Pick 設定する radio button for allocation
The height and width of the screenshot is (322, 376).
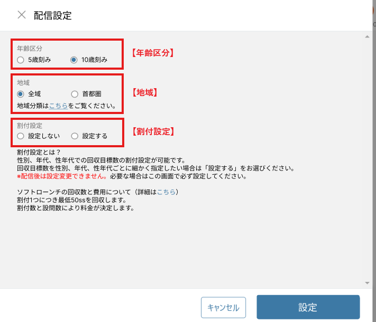tap(75, 136)
